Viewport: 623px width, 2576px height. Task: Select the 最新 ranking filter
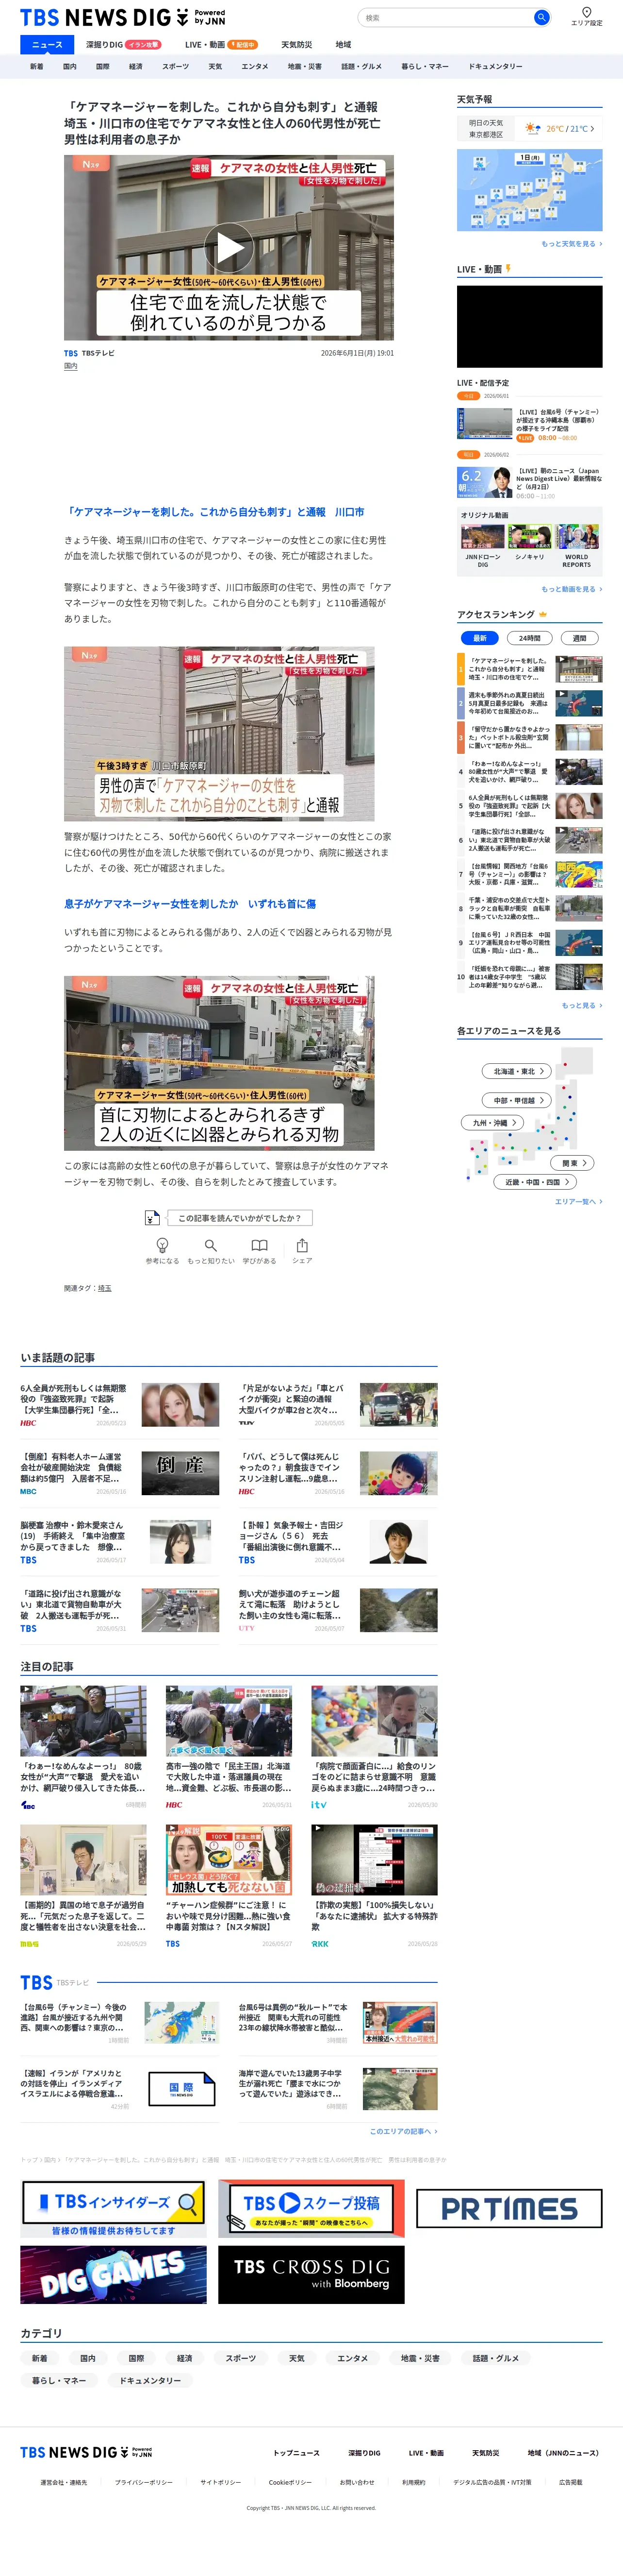point(479,638)
